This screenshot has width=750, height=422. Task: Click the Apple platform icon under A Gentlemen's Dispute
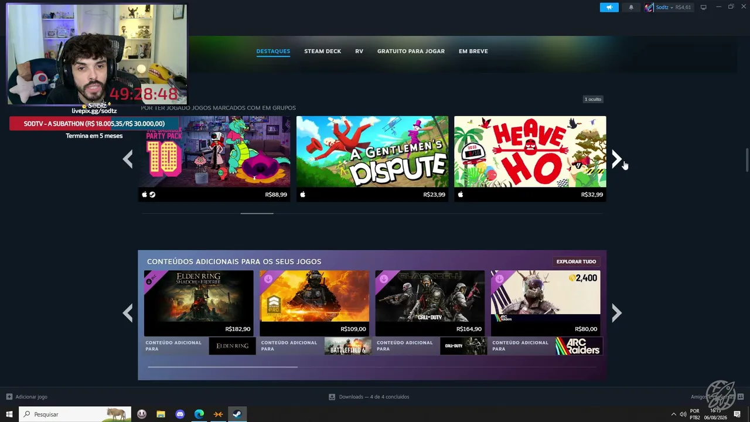click(302, 195)
